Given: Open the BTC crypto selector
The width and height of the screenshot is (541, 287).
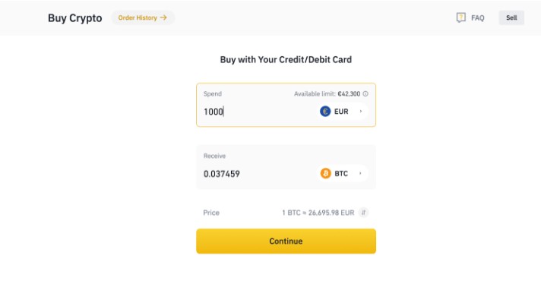Looking at the screenshot, I should [342, 173].
